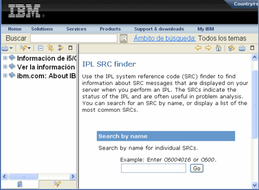This screenshot has height=190, width=259.
Task: Expand the ibm.com: About IB tree node
Action: pyautogui.click(x=5, y=76)
